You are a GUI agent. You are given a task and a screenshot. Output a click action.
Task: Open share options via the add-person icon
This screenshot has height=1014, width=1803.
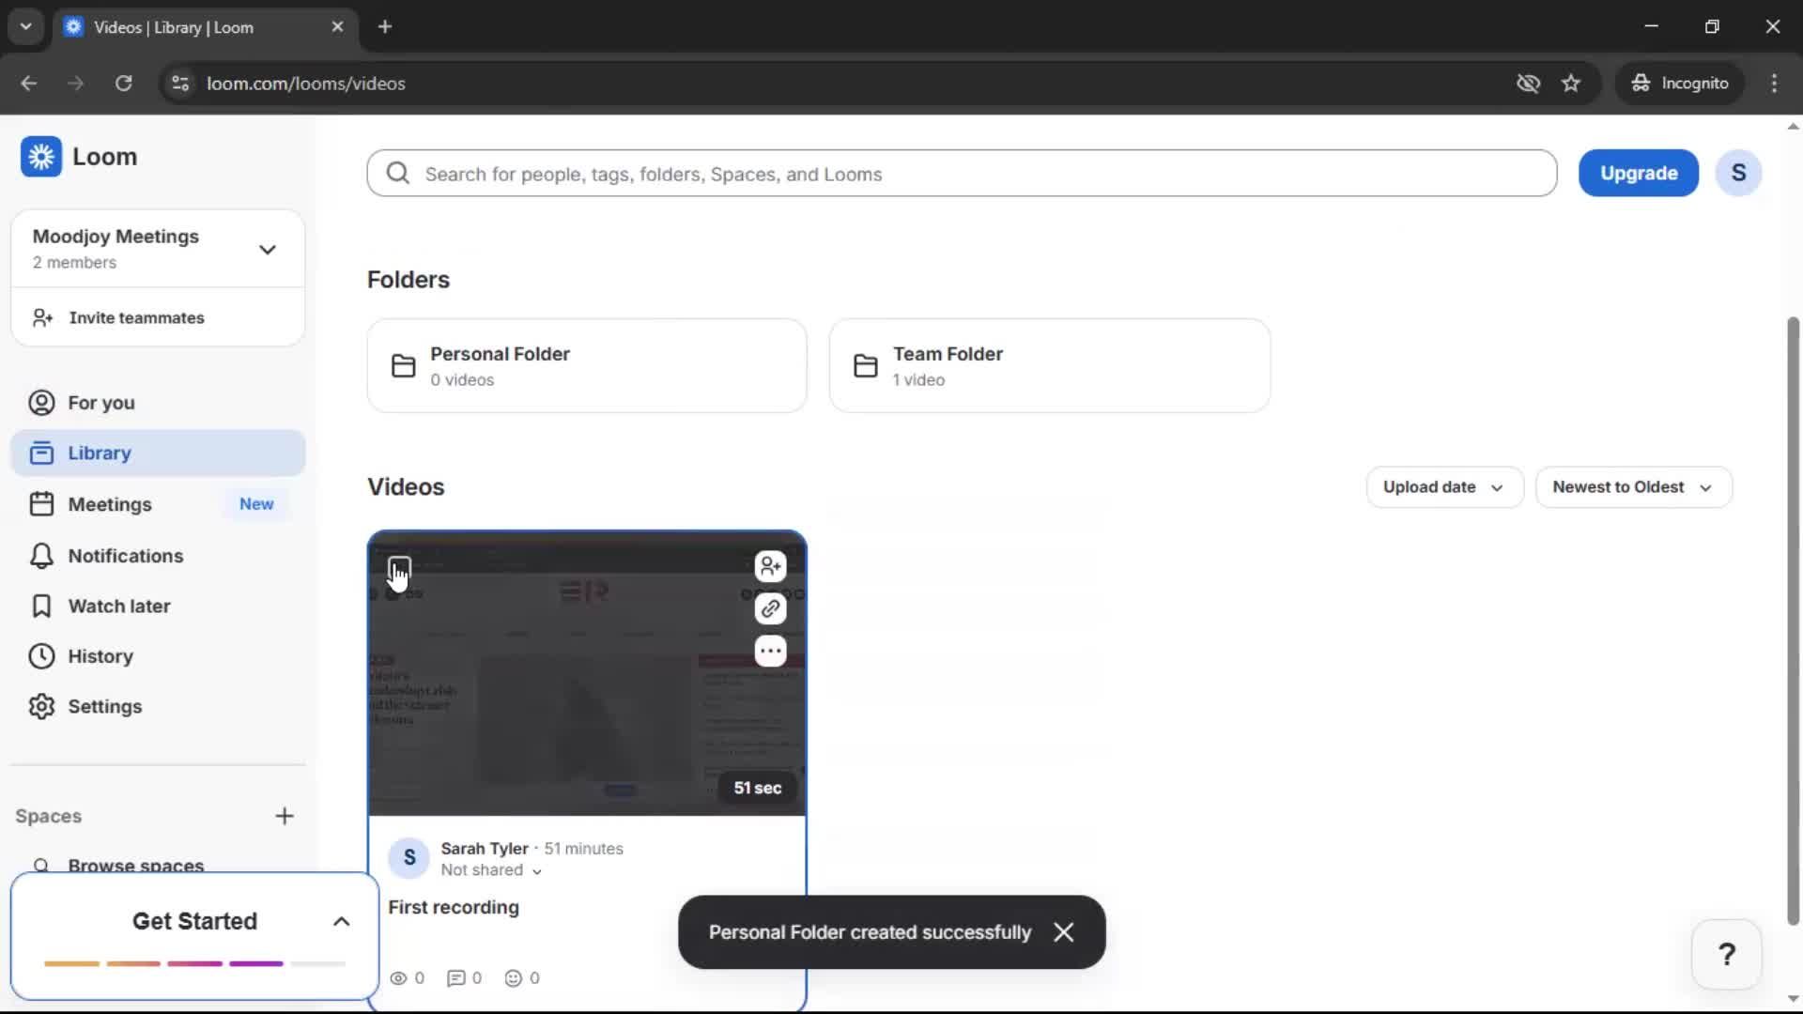770,566
